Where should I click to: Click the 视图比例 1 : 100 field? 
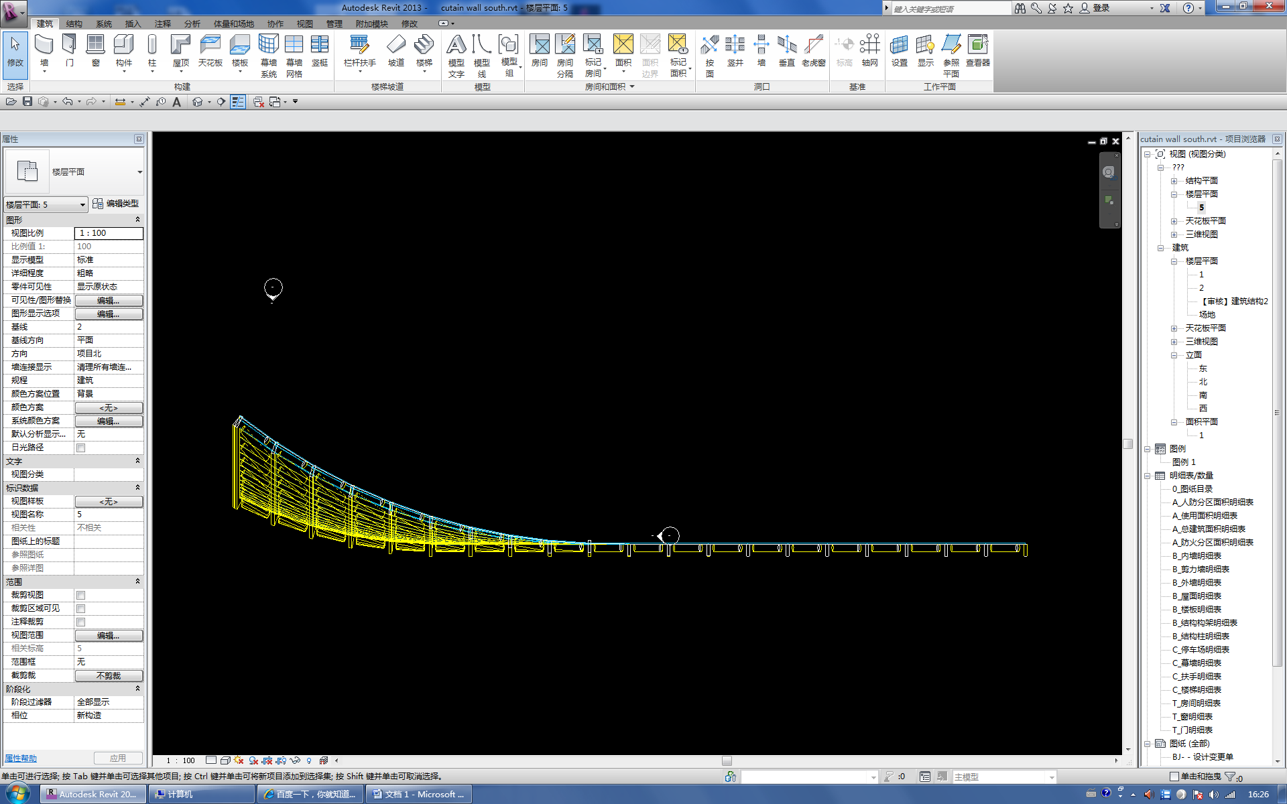tap(109, 233)
